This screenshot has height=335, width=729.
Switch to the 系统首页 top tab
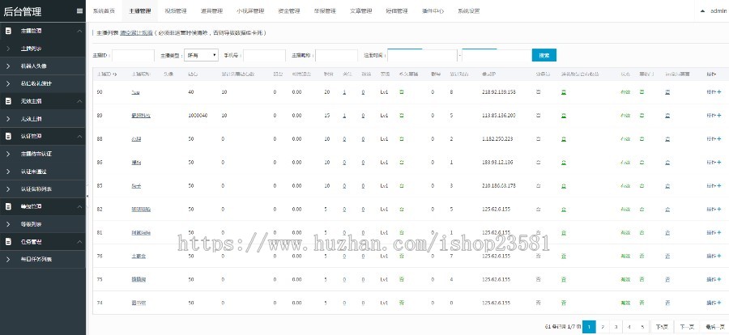coord(104,11)
